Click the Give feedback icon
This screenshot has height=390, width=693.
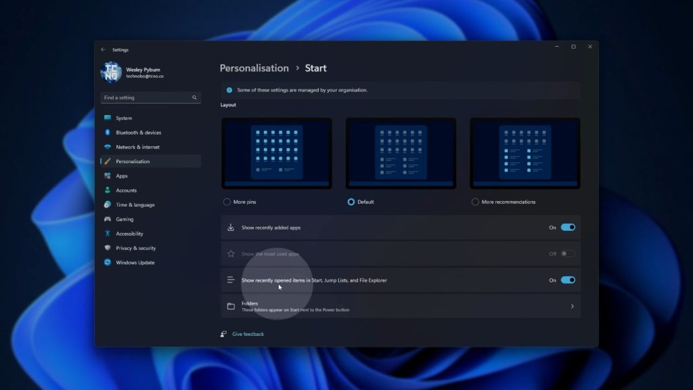[x=223, y=334]
